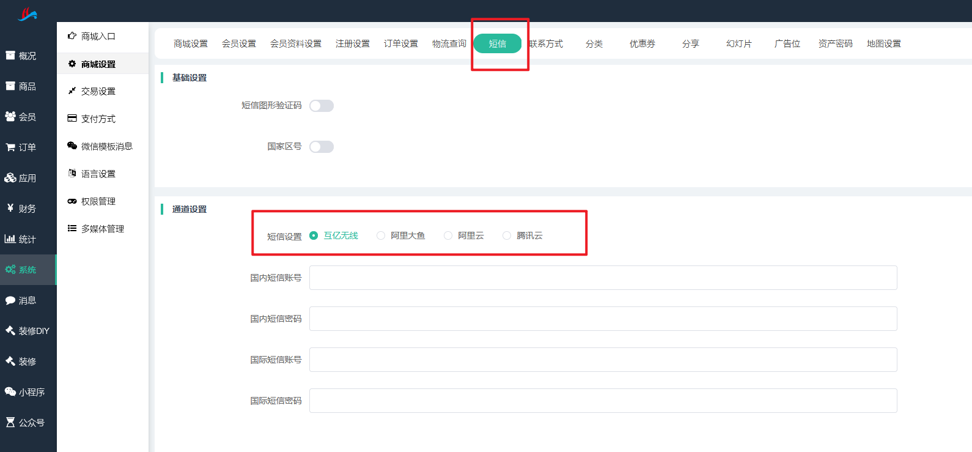The width and height of the screenshot is (972, 452).
Task: Open the 装修DIY hammer icon
Action: [x=10, y=331]
